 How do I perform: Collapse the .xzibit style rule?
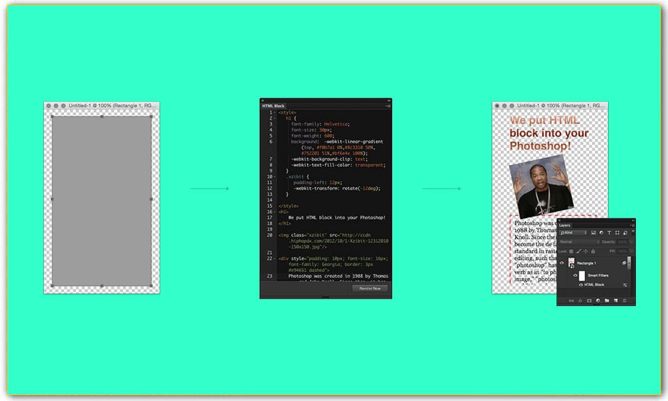[x=273, y=176]
